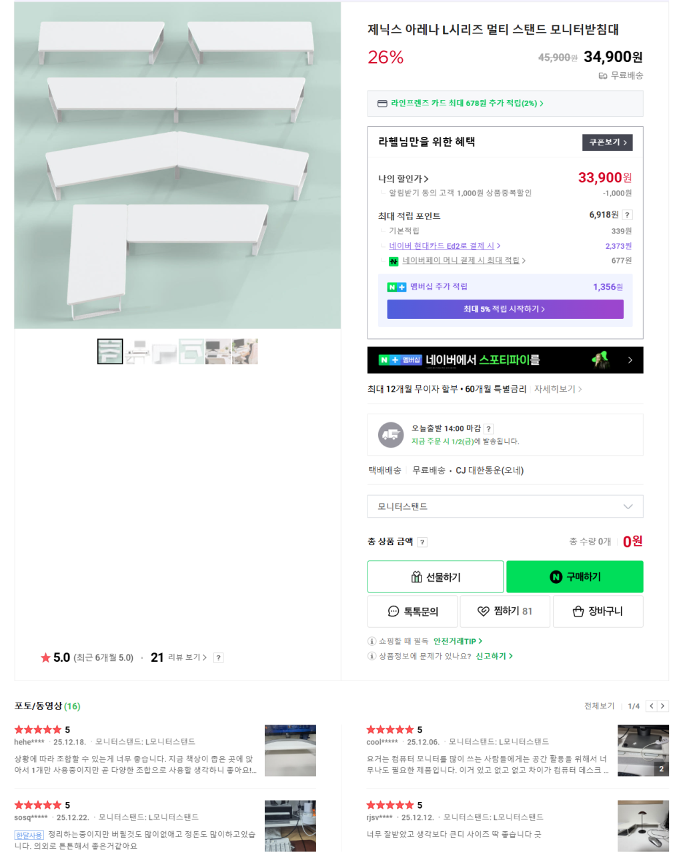Click the review score help question icon
683x864 pixels.
[x=218, y=658]
